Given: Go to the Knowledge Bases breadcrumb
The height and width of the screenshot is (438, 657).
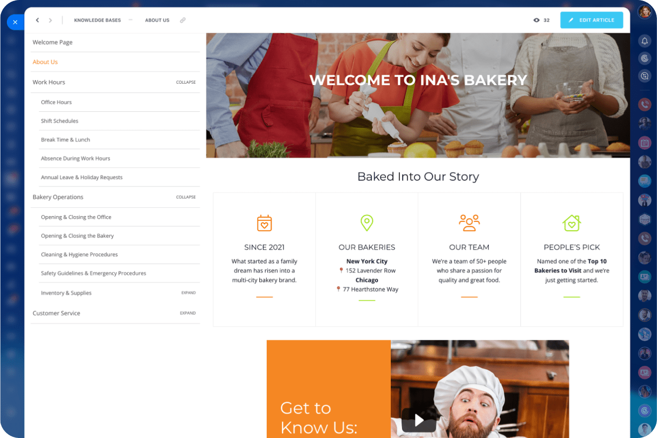Looking at the screenshot, I should [98, 20].
